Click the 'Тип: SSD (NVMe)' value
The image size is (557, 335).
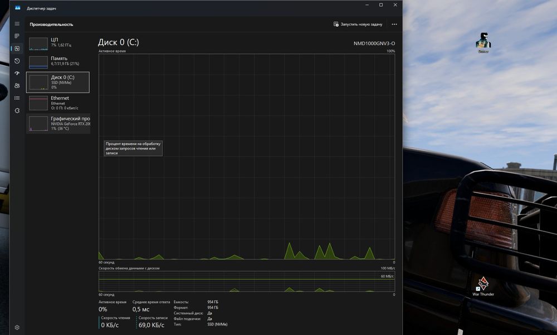click(217, 324)
